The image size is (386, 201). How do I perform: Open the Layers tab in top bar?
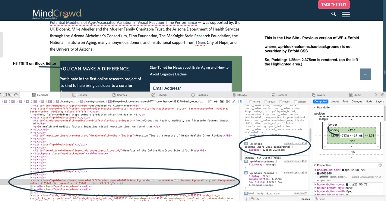(319, 95)
